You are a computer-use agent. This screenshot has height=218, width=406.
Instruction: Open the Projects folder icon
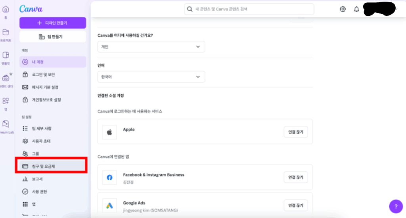(6, 32)
